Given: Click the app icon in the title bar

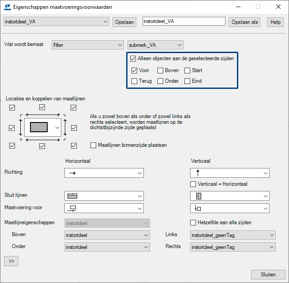Looking at the screenshot, I should (8, 7).
